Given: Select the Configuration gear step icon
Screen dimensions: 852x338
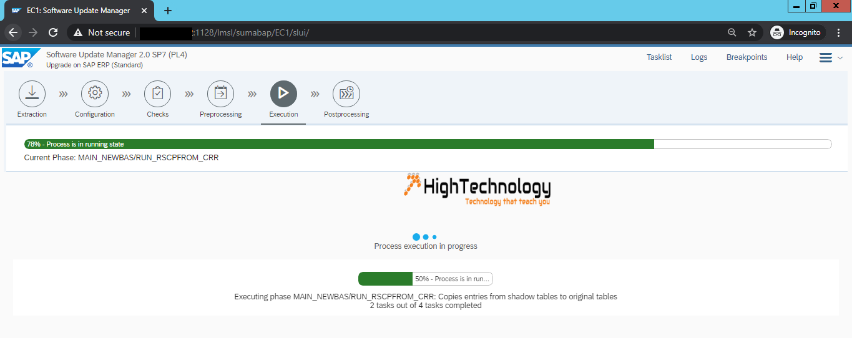Looking at the screenshot, I should click(x=95, y=94).
